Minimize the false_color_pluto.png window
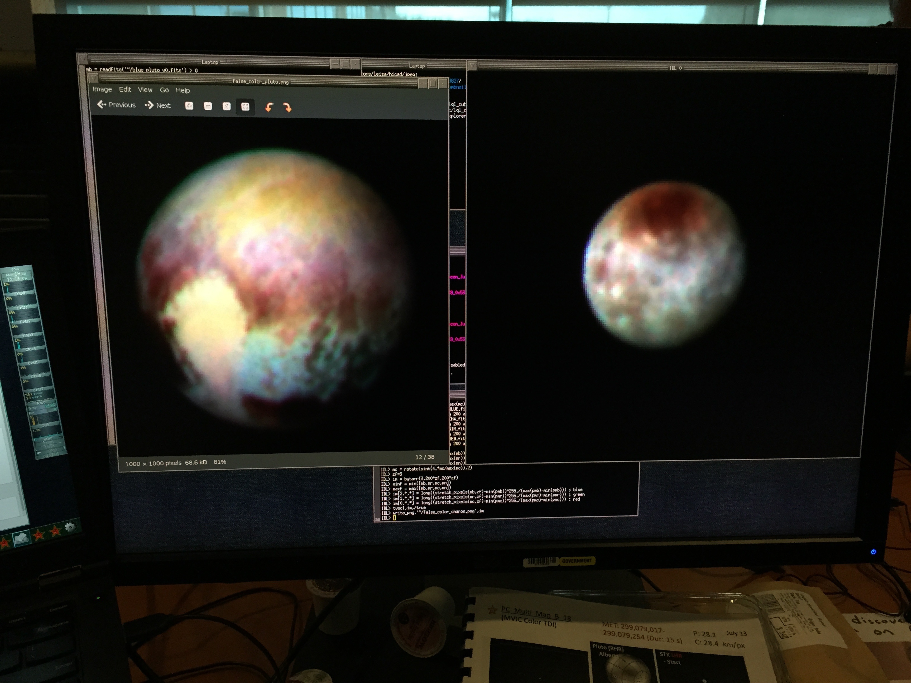This screenshot has height=683, width=911. click(423, 84)
